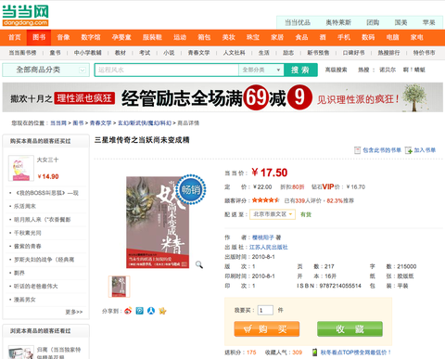Click author link 樱桃阳子
445x359 pixels.
click(263, 237)
